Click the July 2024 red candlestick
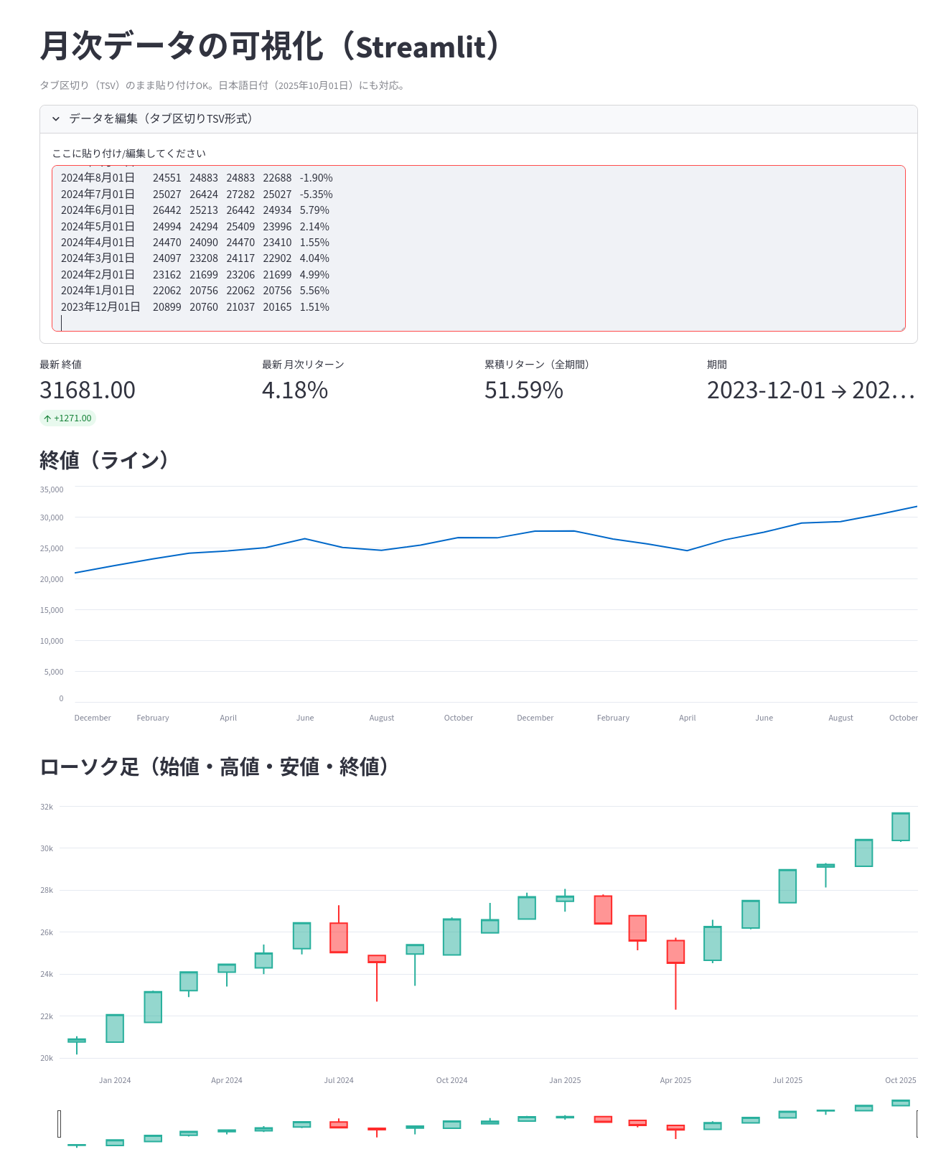Image resolution: width=946 pixels, height=1162 pixels. pos(339,937)
